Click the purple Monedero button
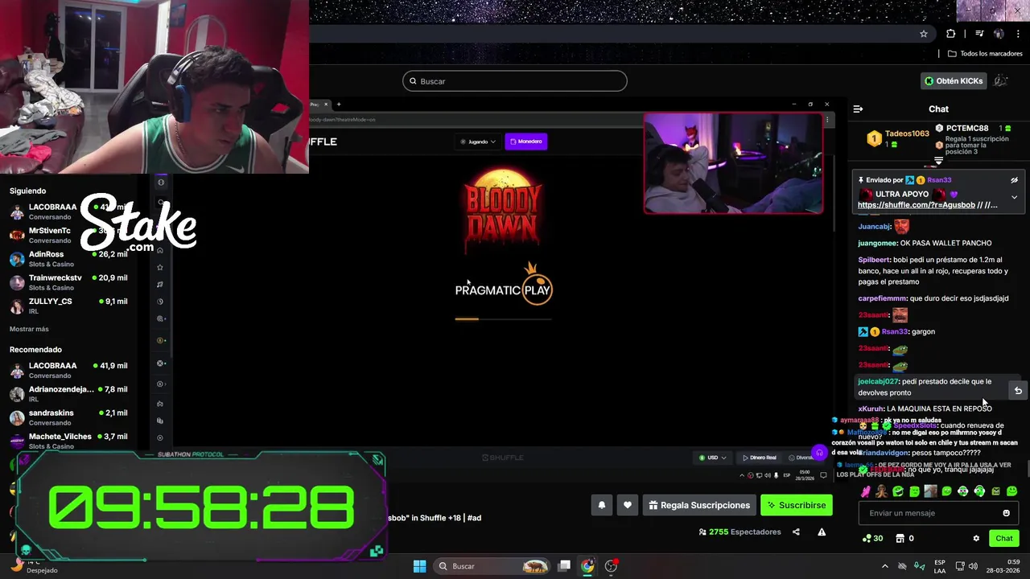 (525, 142)
